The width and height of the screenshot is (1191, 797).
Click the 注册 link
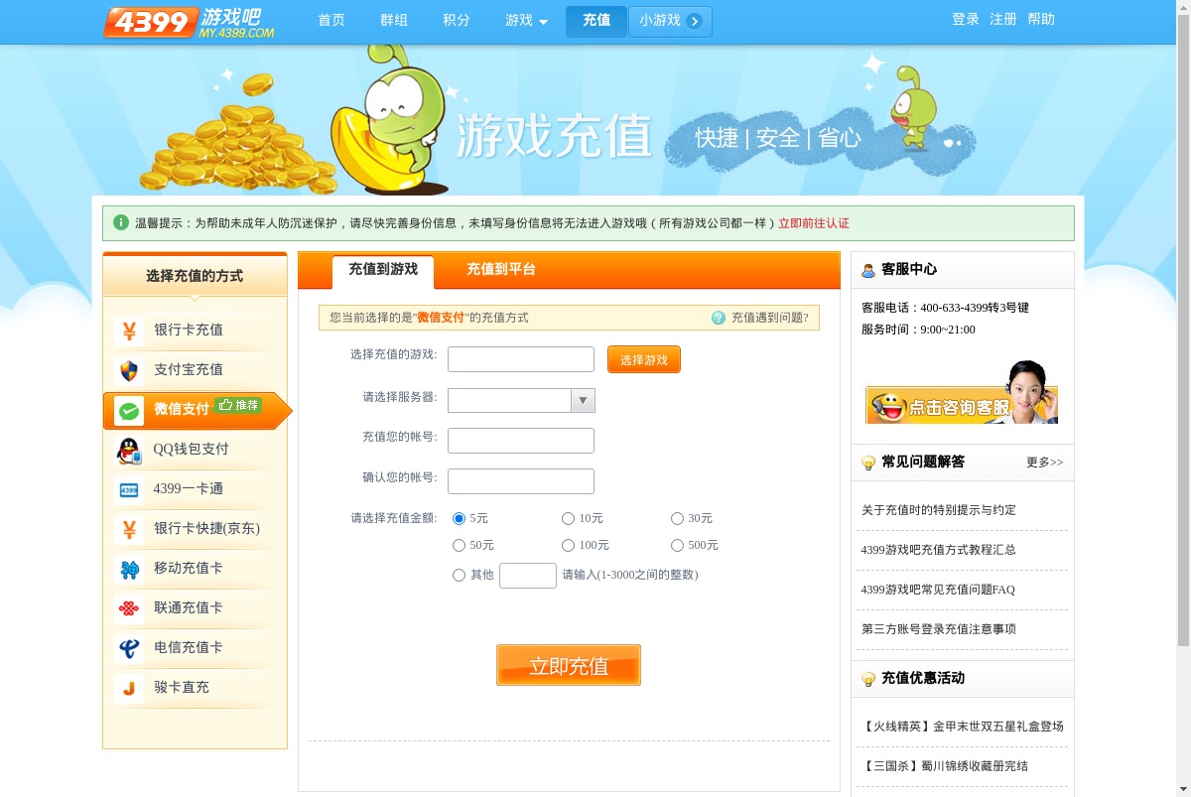tap(1003, 20)
